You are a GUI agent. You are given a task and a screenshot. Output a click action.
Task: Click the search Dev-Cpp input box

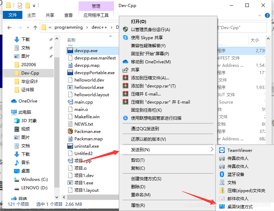pyautogui.click(x=242, y=27)
